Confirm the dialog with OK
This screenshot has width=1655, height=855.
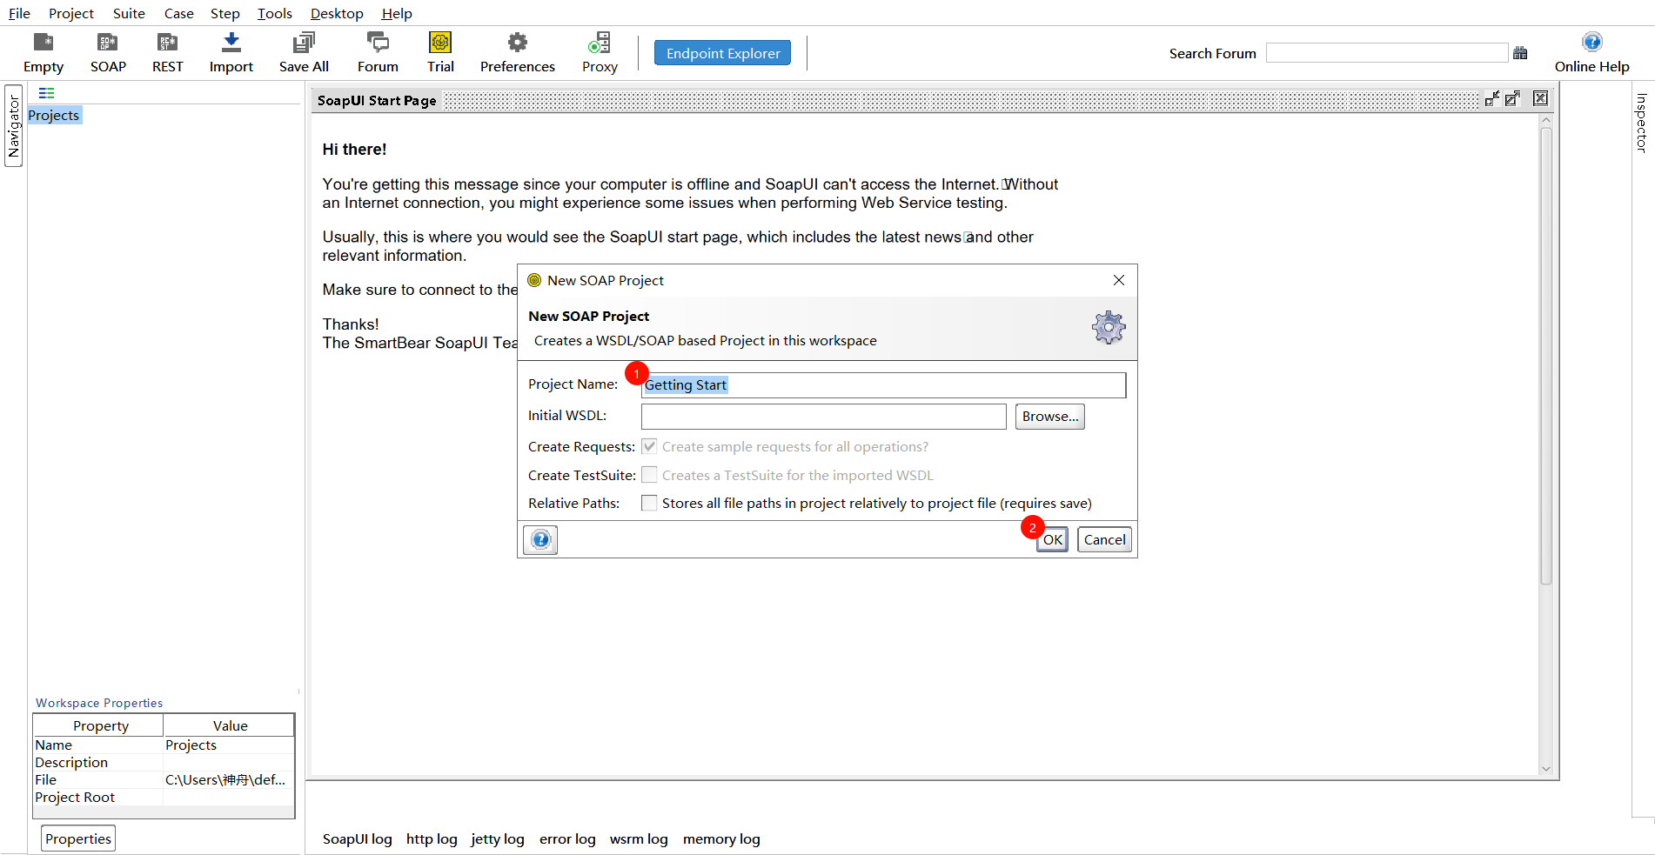1053,539
